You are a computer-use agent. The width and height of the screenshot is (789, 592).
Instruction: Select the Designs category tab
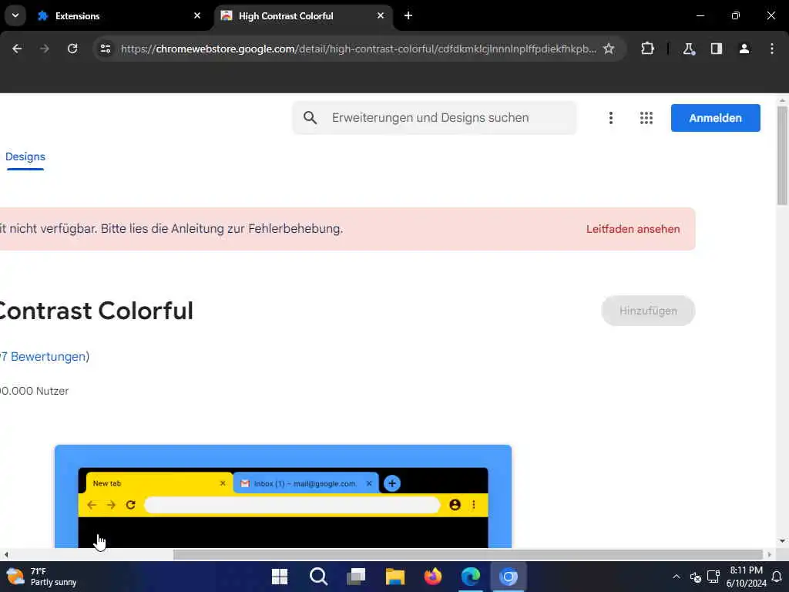pyautogui.click(x=25, y=157)
